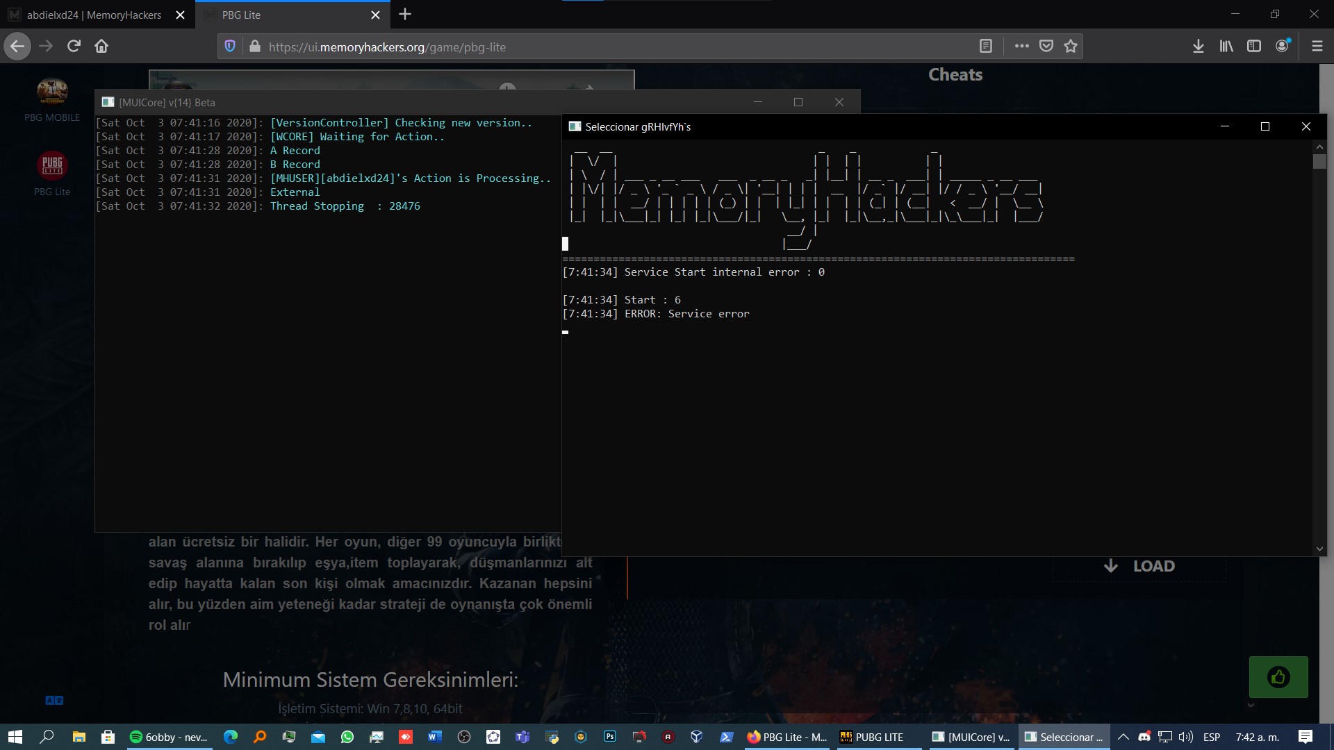
Task: Open volume control in system tray
Action: click(1186, 737)
